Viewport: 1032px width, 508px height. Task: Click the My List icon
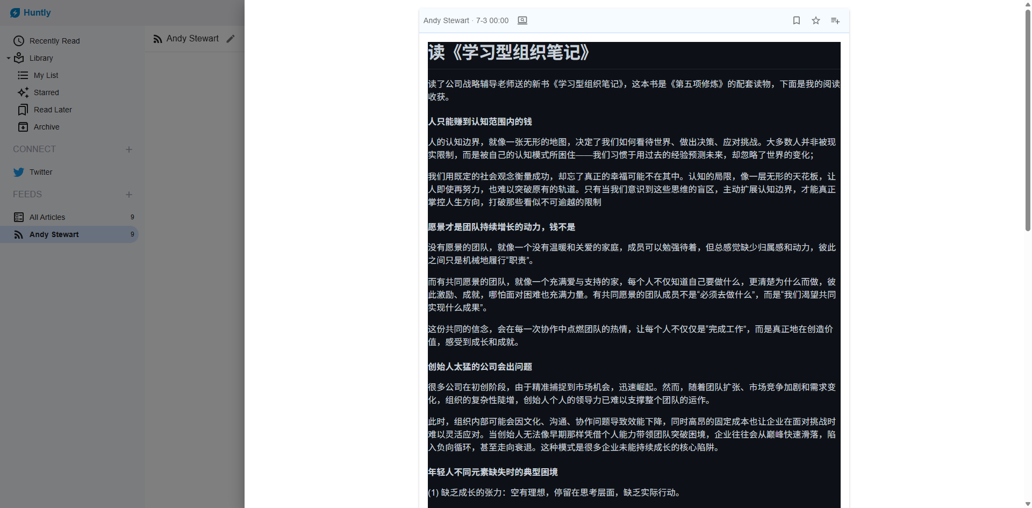click(23, 75)
